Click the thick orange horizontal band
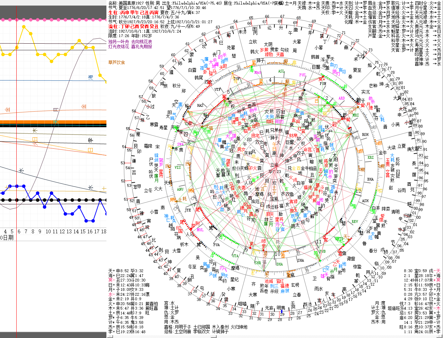The width and height of the screenshot is (443, 338). [52, 123]
